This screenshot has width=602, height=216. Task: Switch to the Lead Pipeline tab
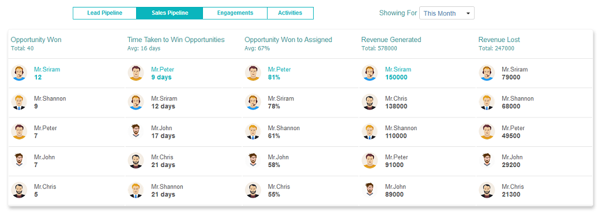click(x=105, y=13)
